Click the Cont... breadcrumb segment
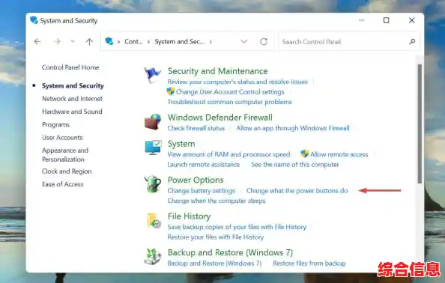The height and width of the screenshot is (283, 445). click(133, 42)
